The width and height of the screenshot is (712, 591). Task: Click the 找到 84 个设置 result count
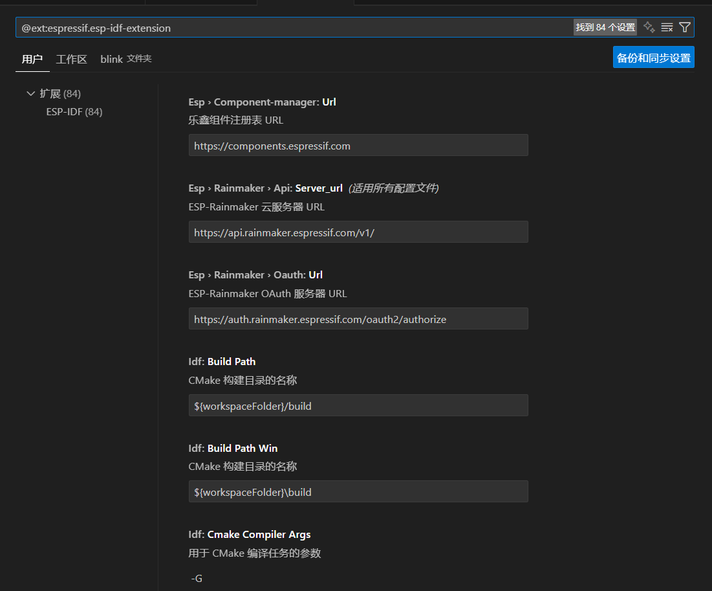pyautogui.click(x=605, y=27)
